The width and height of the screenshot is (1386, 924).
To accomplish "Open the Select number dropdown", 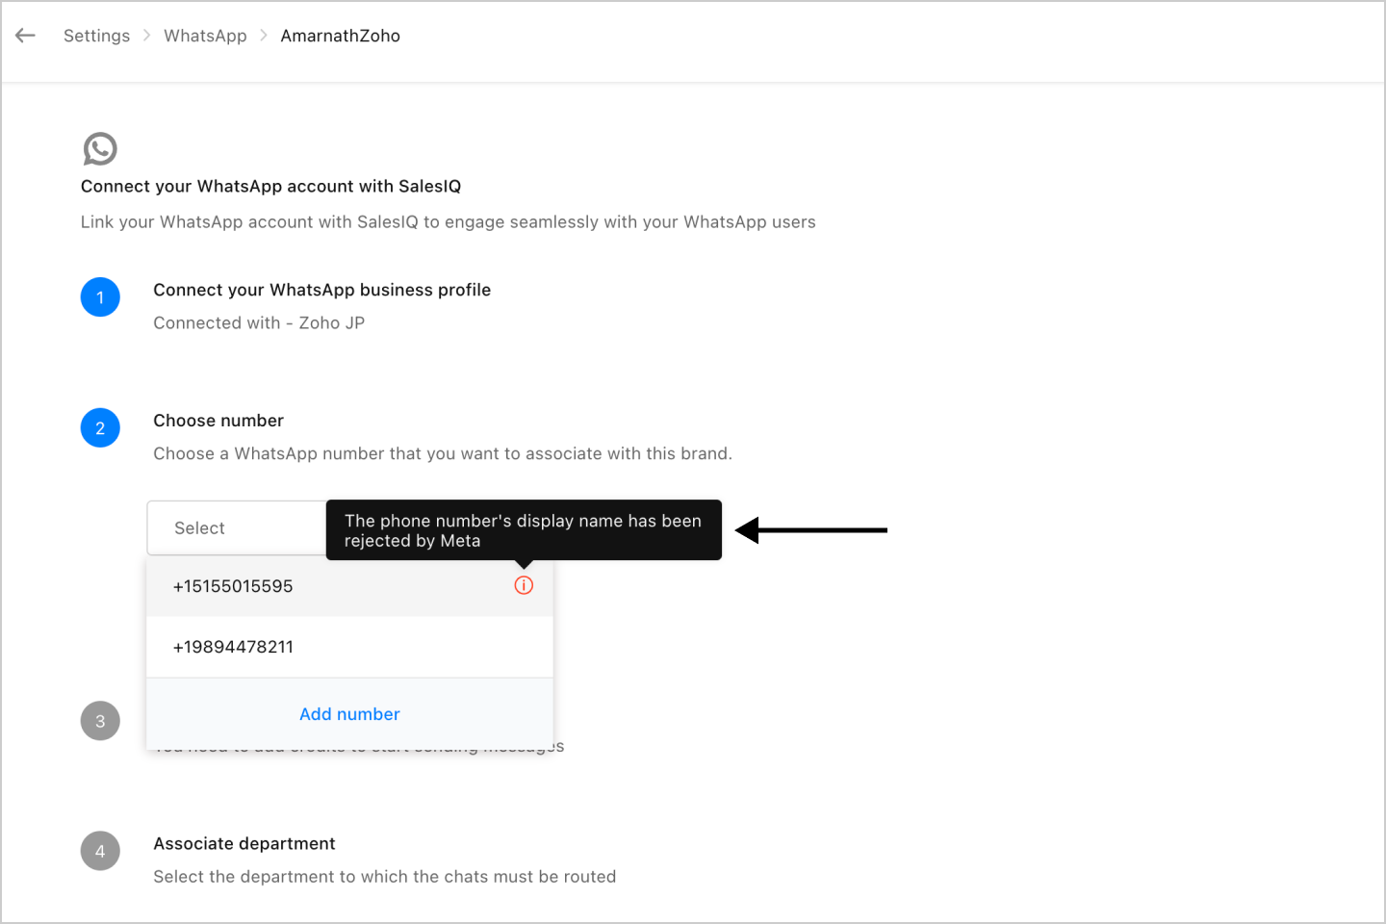I will click(x=236, y=527).
